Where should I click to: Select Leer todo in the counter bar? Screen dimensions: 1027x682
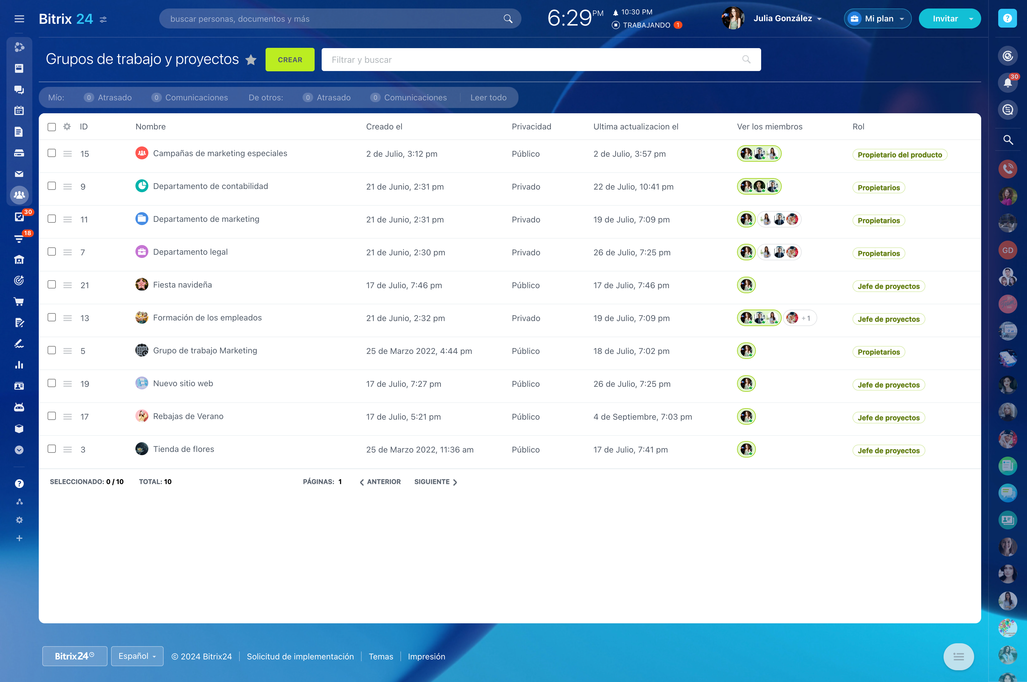click(x=488, y=97)
